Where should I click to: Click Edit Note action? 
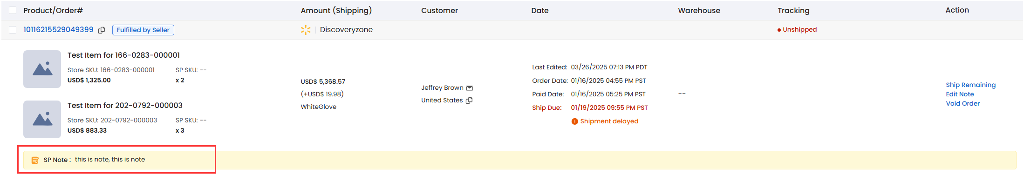(x=960, y=94)
